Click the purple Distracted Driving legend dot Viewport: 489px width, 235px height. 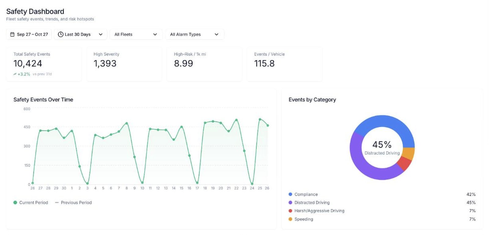pos(290,203)
